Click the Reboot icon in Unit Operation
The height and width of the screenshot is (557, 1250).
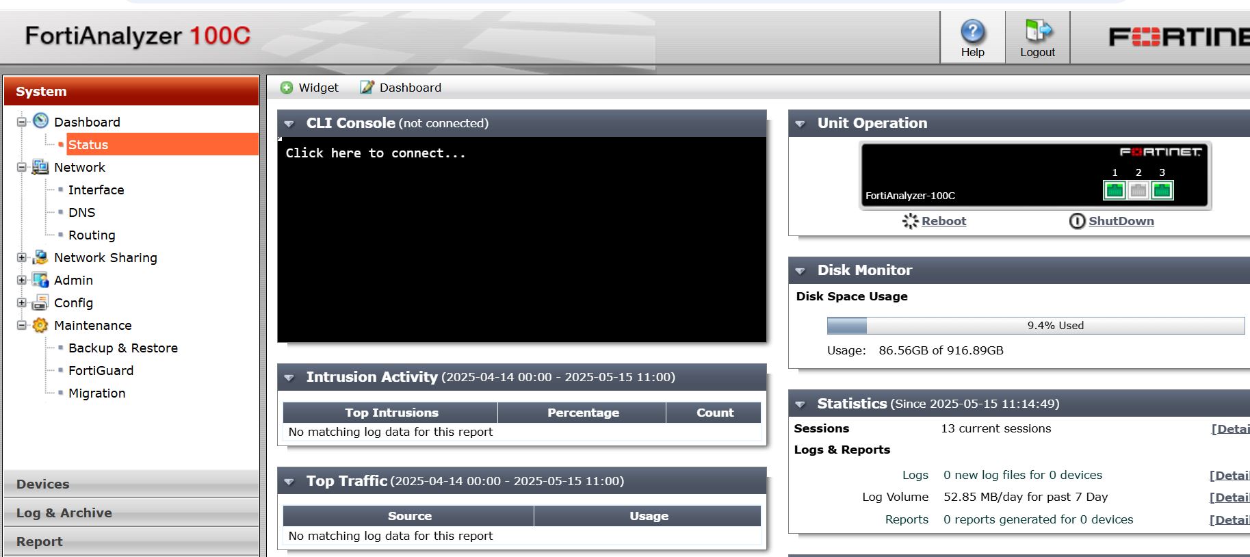coord(910,221)
